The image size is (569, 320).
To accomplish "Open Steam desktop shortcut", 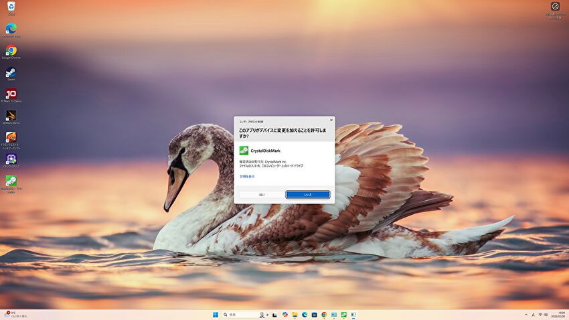I will click(11, 72).
